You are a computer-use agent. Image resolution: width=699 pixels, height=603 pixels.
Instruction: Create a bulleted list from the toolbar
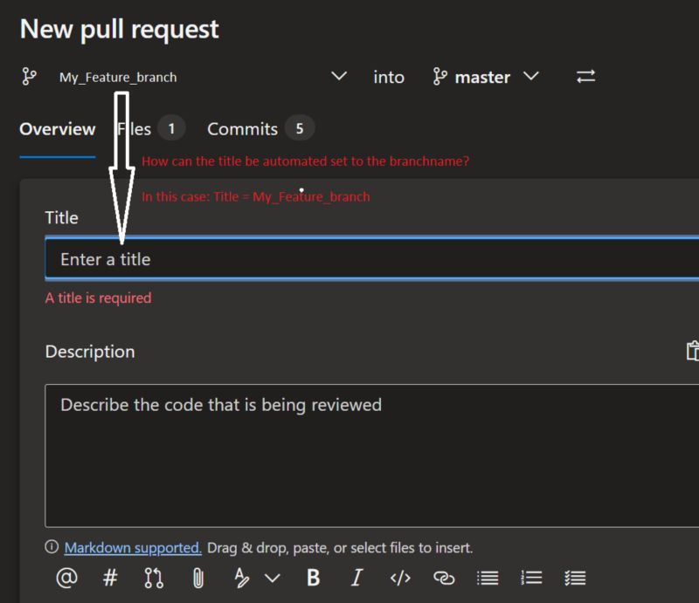488,578
